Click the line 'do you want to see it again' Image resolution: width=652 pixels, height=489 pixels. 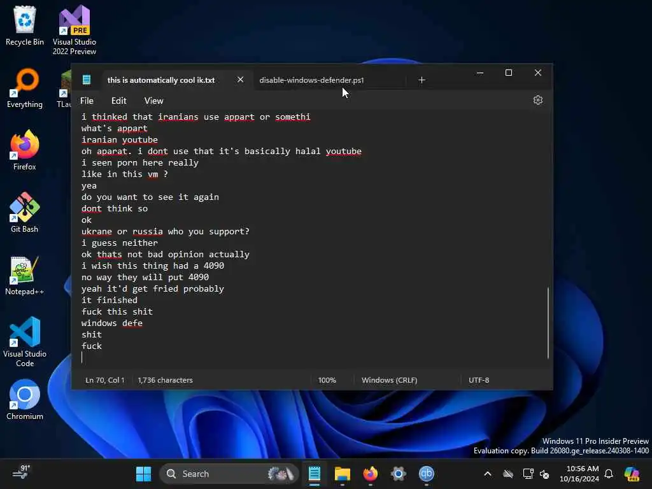[x=150, y=197]
